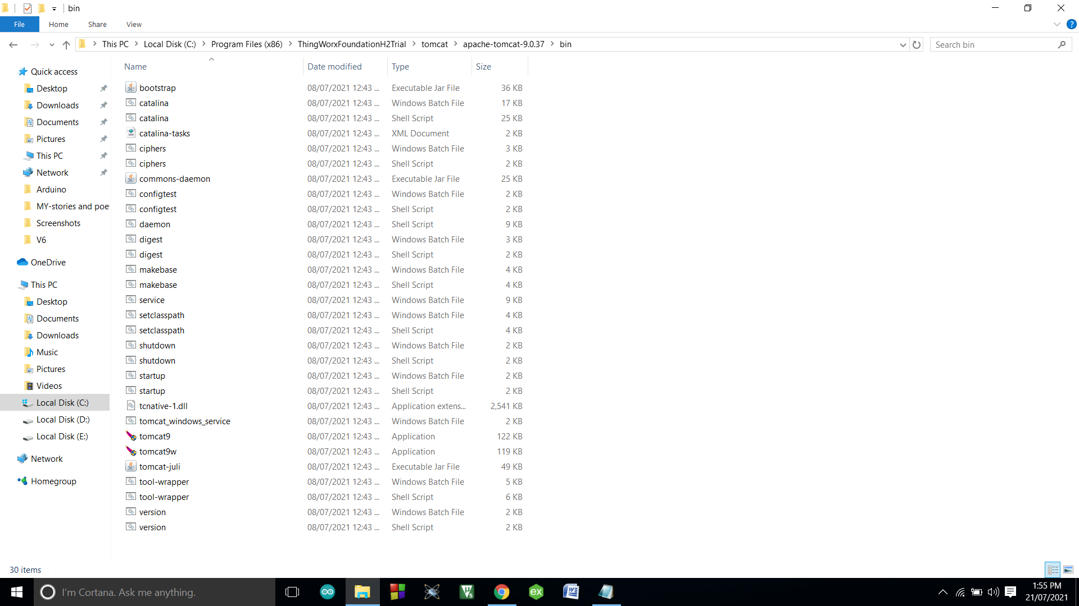Select Local Disk (D:) in sidebar
This screenshot has height=606, width=1079.
point(63,420)
